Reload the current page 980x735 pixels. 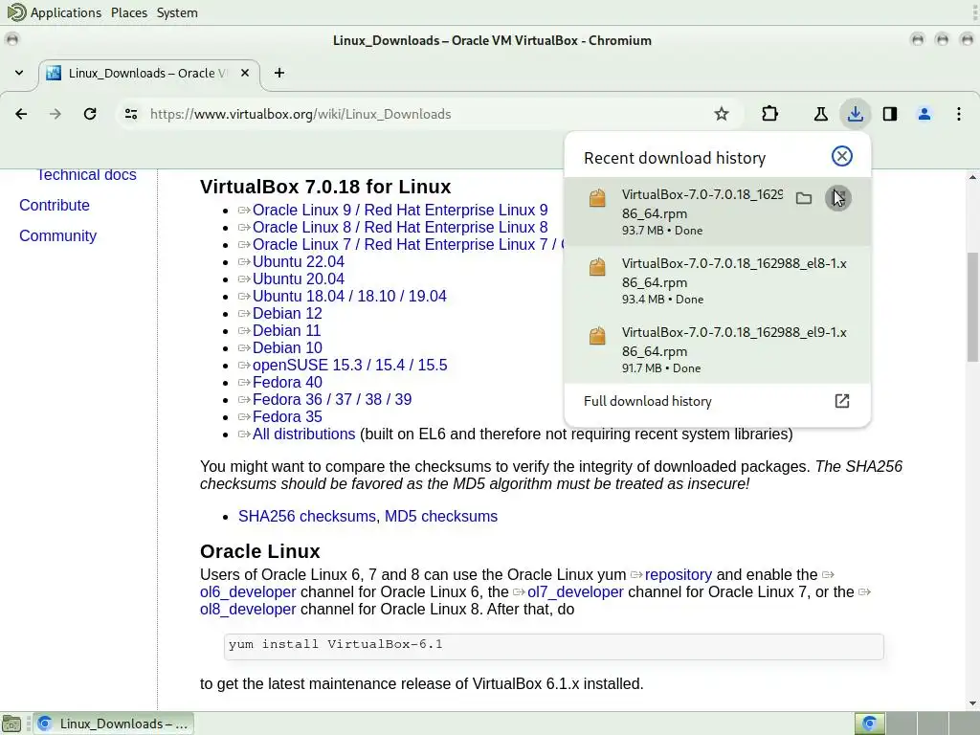(90, 114)
